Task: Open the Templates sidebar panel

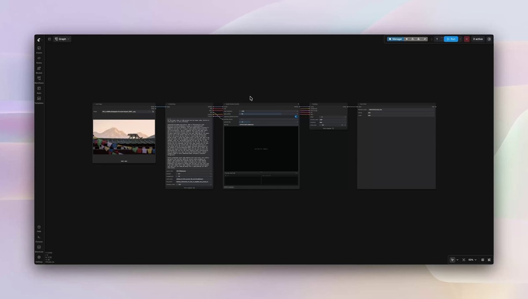Action: (x=39, y=100)
